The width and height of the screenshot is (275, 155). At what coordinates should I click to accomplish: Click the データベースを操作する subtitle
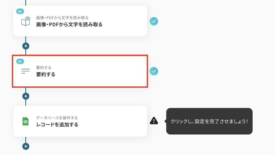pyautogui.click(x=57, y=118)
